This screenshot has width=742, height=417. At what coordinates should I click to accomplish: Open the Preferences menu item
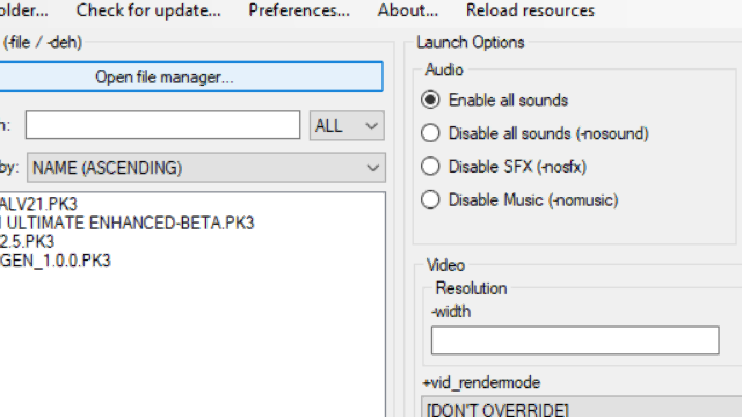pyautogui.click(x=299, y=10)
